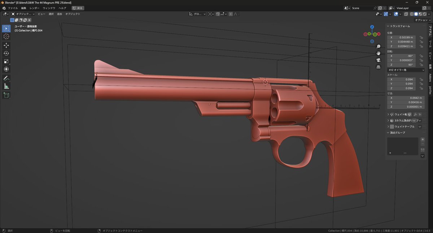Screen dimensions: 433x233
Task: Open XYZ Euler rotation mode dropdown
Action: [x=406, y=70]
